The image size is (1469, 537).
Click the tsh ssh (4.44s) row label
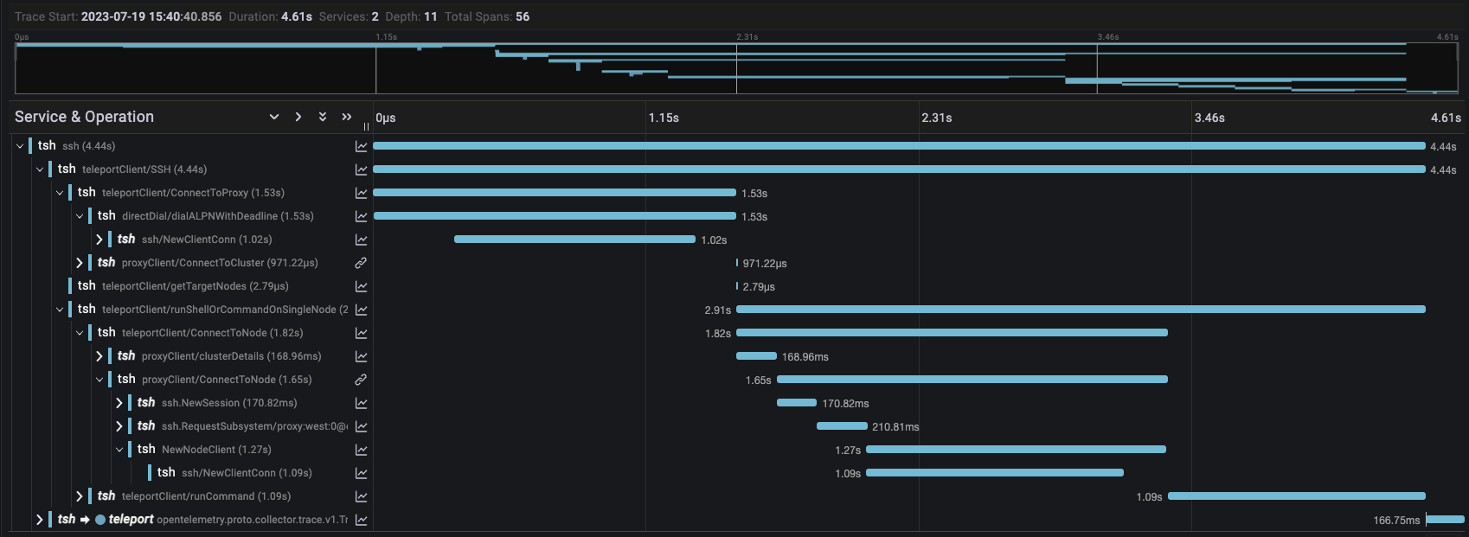coord(76,146)
